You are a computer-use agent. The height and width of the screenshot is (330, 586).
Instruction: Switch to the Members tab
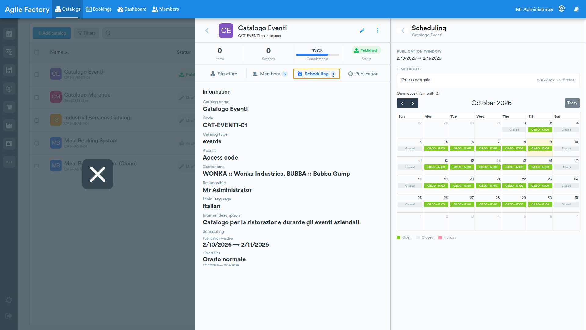coord(270,74)
